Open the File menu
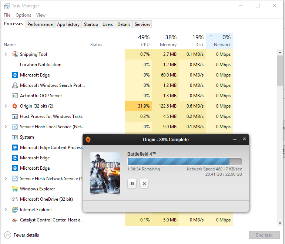285x244 pixels. (7, 15)
